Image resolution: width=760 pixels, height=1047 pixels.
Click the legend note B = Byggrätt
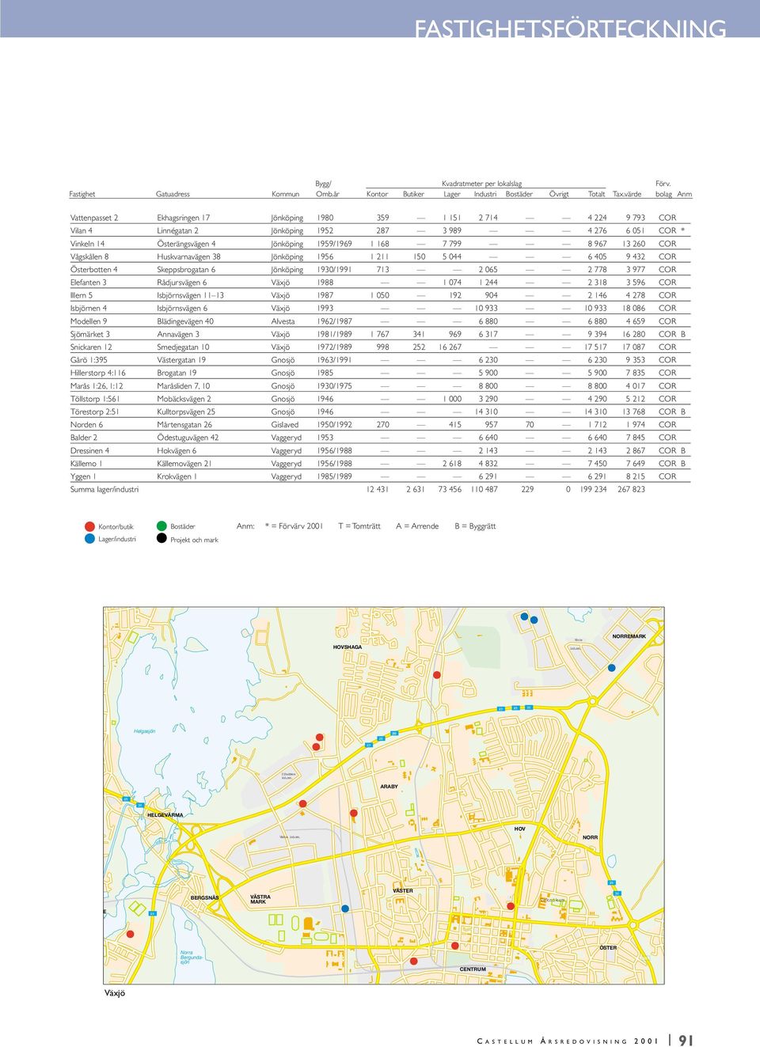click(x=475, y=526)
